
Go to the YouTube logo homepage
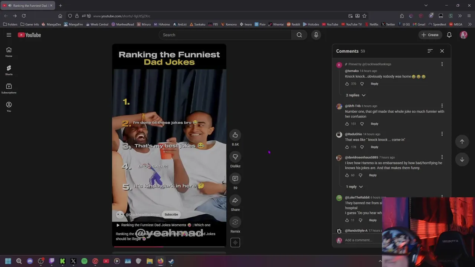coord(29,35)
